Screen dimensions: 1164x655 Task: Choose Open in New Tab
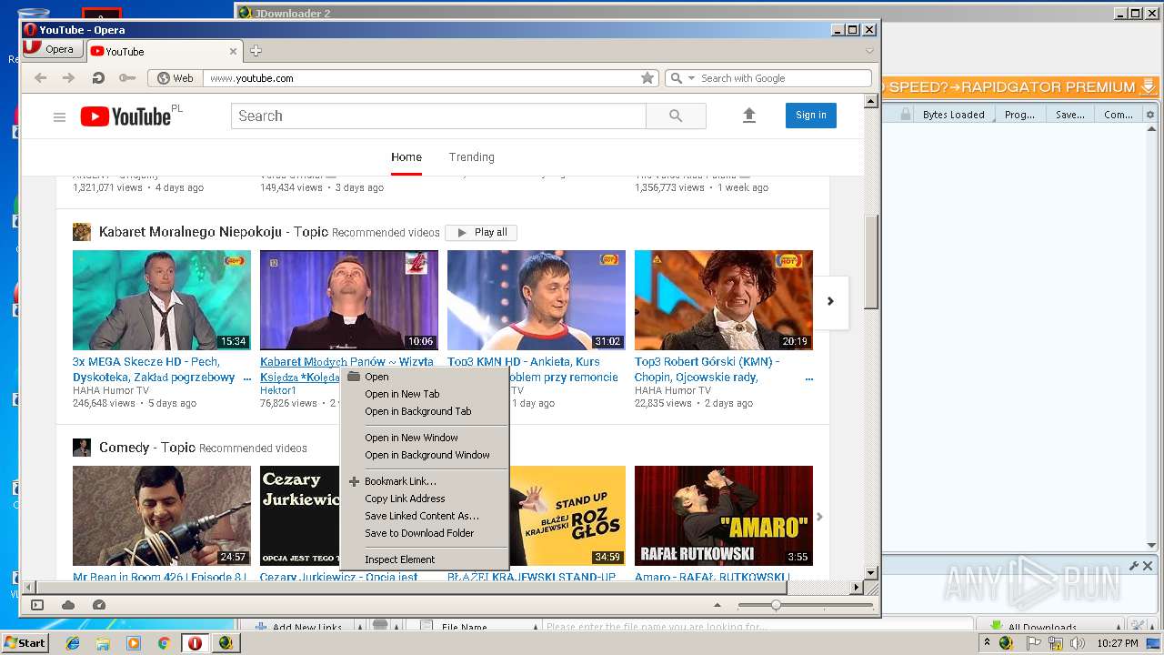(x=424, y=394)
